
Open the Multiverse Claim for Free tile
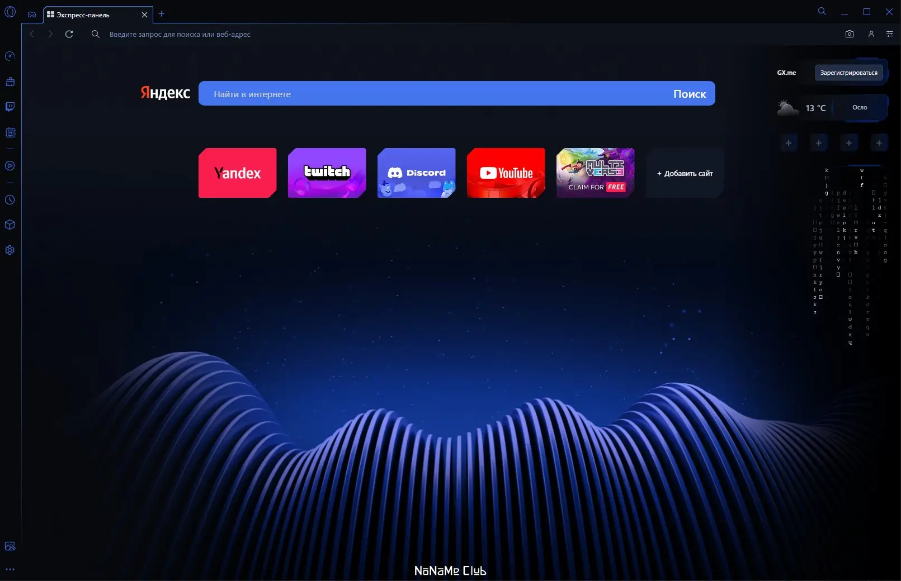(596, 173)
